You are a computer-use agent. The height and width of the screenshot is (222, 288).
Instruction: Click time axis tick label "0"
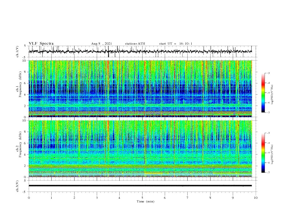point(29,198)
